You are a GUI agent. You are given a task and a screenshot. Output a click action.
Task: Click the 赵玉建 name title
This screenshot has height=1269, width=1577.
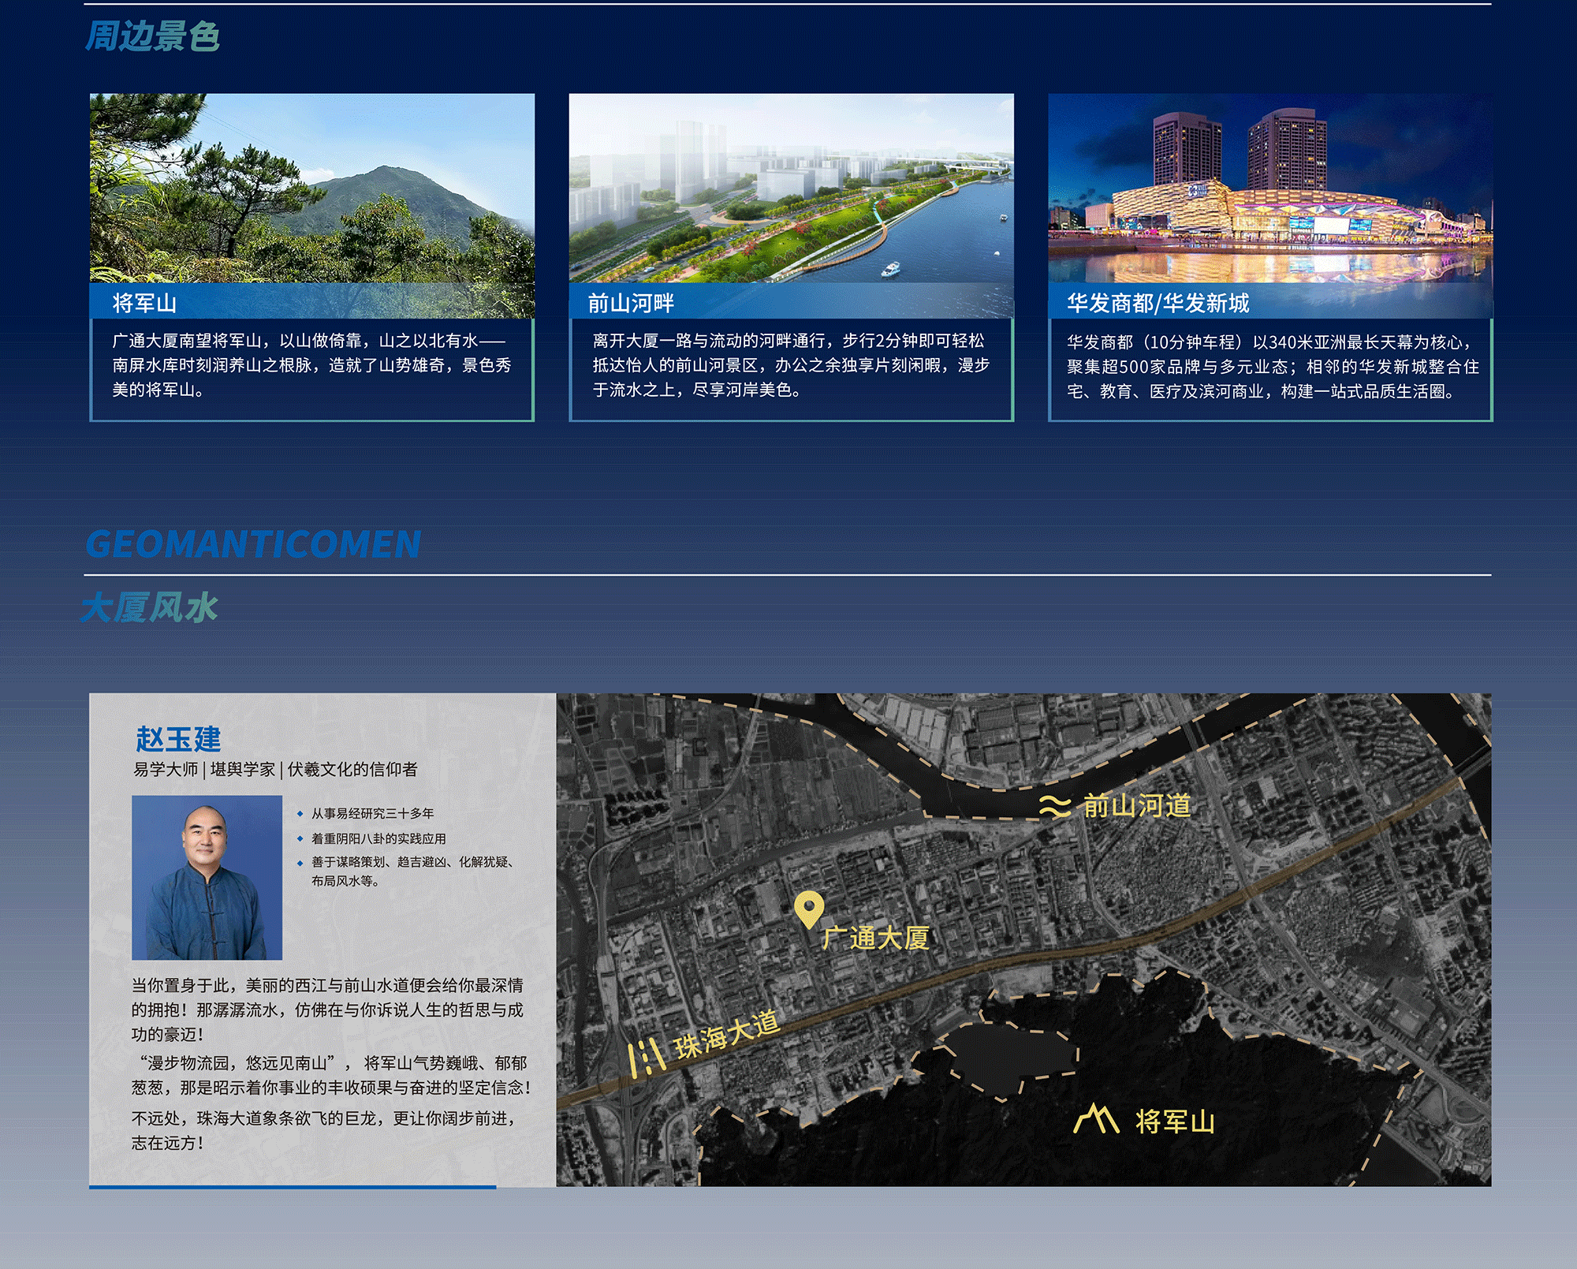click(x=178, y=739)
